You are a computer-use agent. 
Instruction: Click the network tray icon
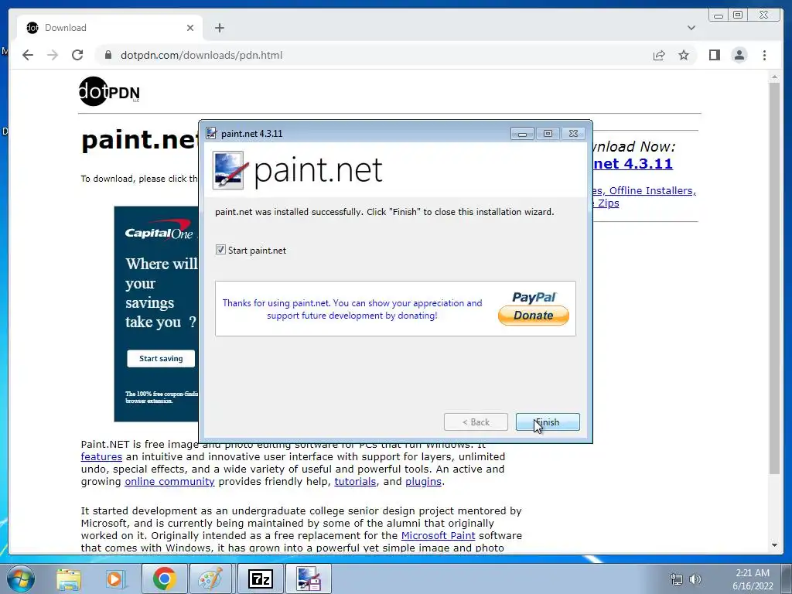(676, 579)
